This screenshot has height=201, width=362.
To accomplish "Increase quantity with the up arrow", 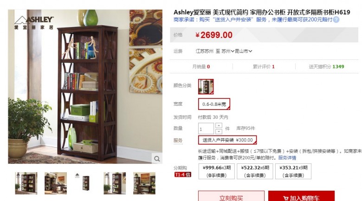I will coord(219,125).
